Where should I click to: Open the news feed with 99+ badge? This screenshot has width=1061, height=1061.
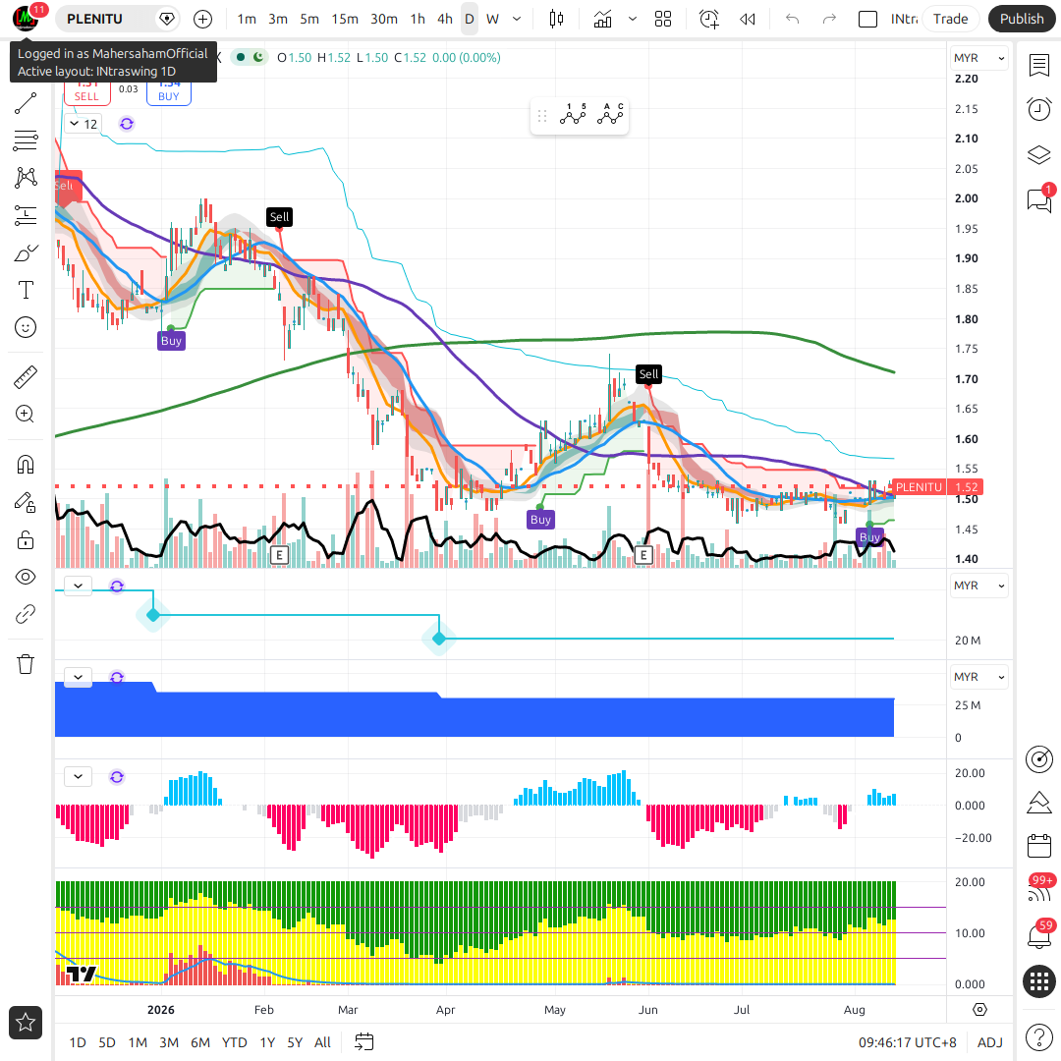point(1038,889)
